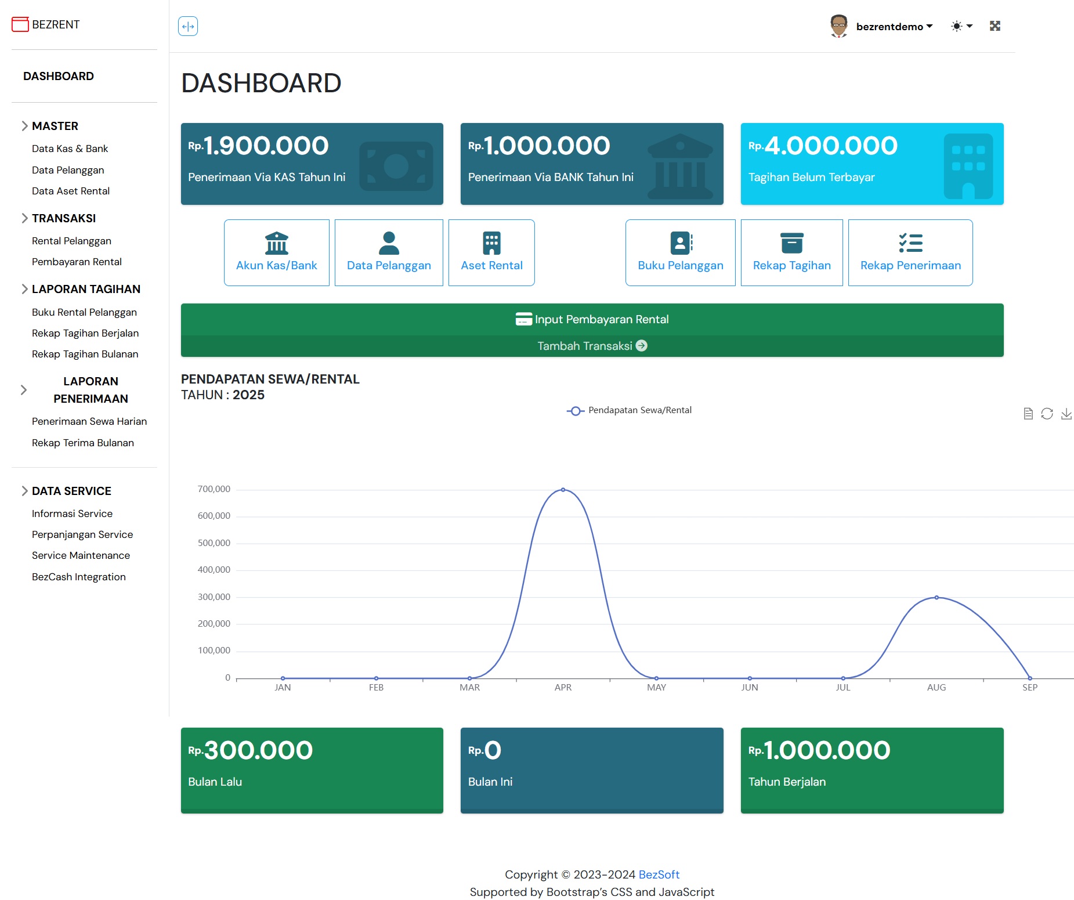Follow the BezSoft footer link
Image resolution: width=1074 pixels, height=900 pixels.
pyautogui.click(x=659, y=874)
